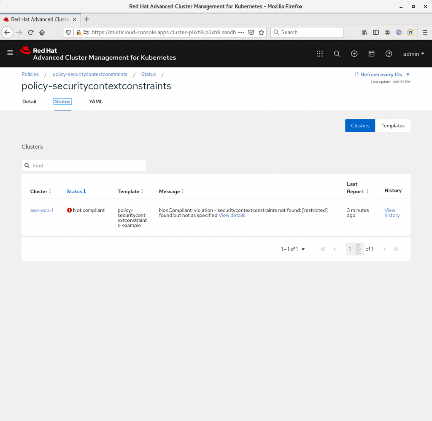The width and height of the screenshot is (432, 421).
Task: Click the Policies breadcrumb link
Action: 30,74
